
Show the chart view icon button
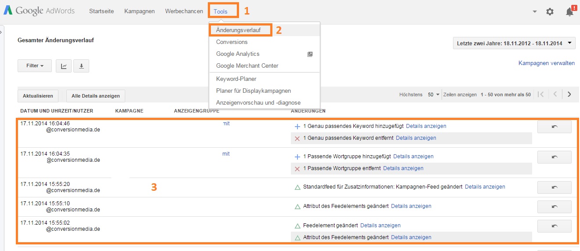tap(64, 66)
